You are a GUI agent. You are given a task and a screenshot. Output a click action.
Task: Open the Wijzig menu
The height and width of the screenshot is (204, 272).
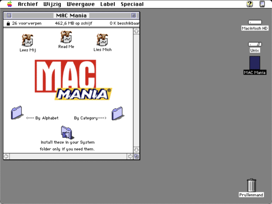(52, 4)
